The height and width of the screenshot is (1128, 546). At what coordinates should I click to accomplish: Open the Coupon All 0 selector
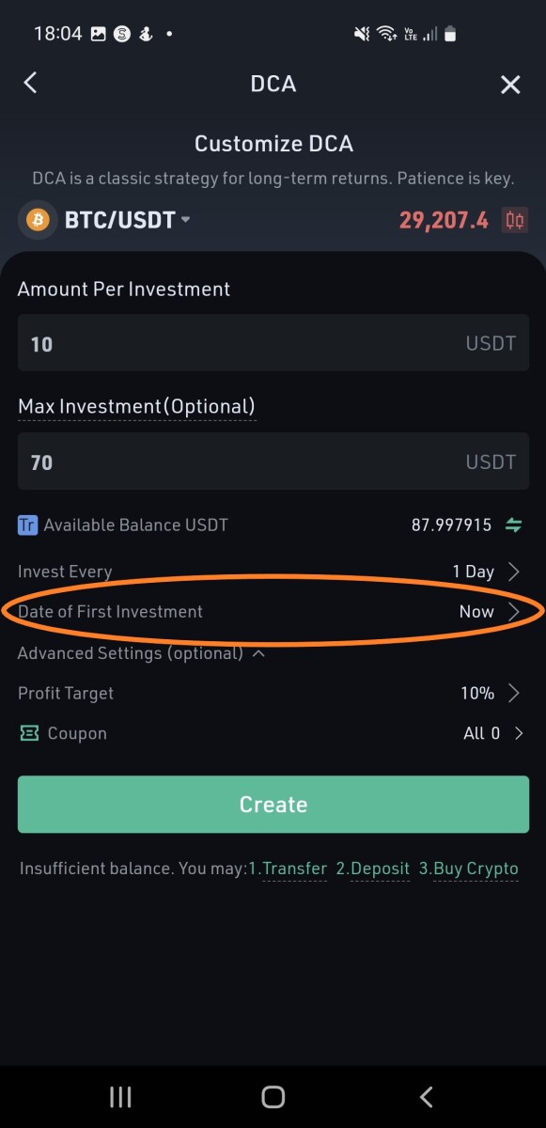pos(494,733)
